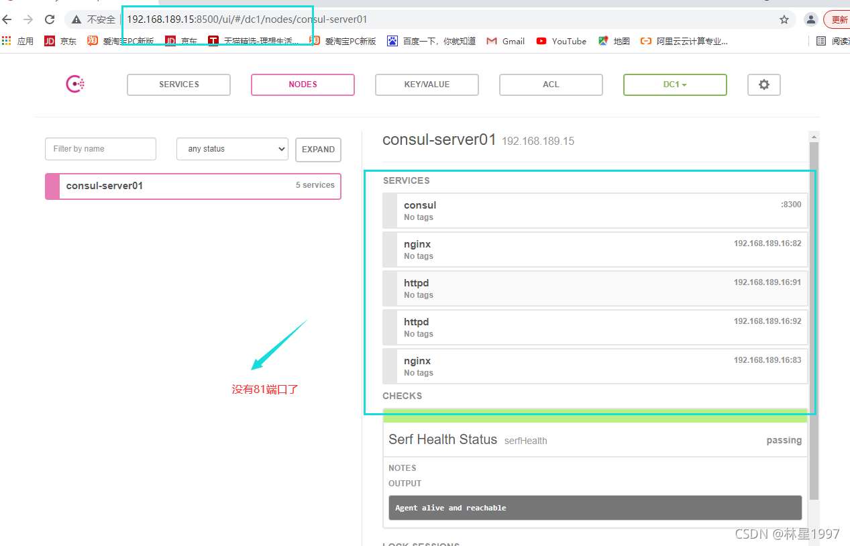The height and width of the screenshot is (546, 850).
Task: Open the Chrome profile avatar icon
Action: tap(811, 19)
